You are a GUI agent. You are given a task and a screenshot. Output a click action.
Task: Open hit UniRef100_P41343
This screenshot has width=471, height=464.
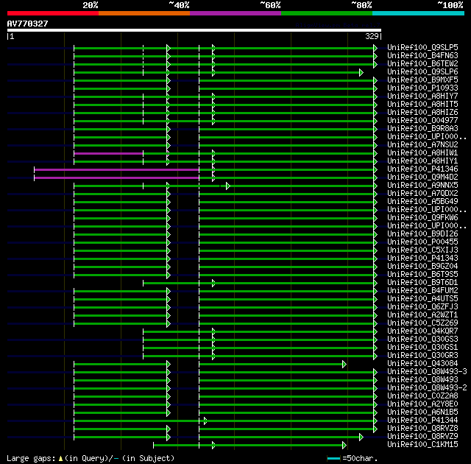[x=422, y=259]
